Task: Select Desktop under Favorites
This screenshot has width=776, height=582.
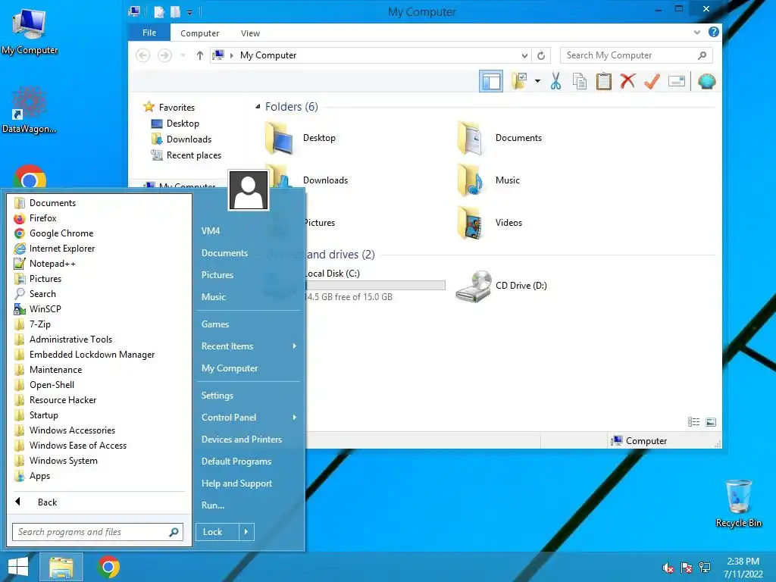Action: (175, 124)
